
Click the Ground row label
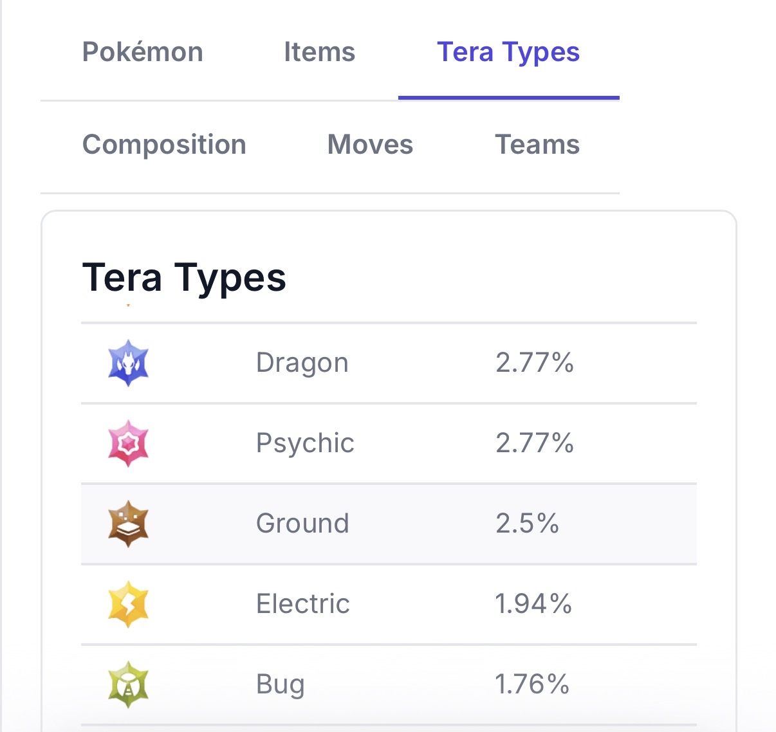pos(302,524)
